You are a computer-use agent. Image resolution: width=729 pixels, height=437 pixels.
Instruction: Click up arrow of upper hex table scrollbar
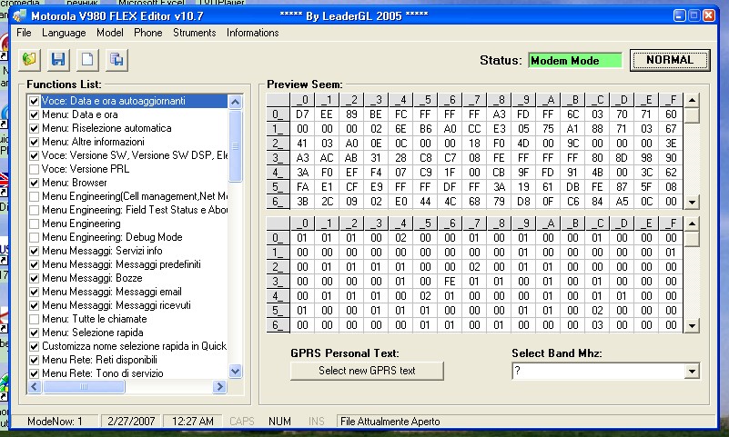pyautogui.click(x=692, y=100)
